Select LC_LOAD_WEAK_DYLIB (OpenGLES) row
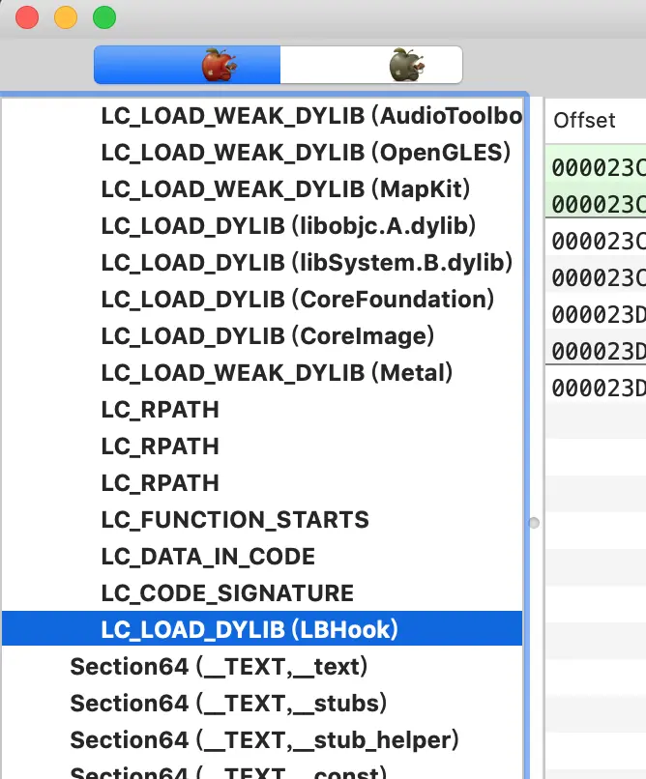646x779 pixels. coord(262,152)
